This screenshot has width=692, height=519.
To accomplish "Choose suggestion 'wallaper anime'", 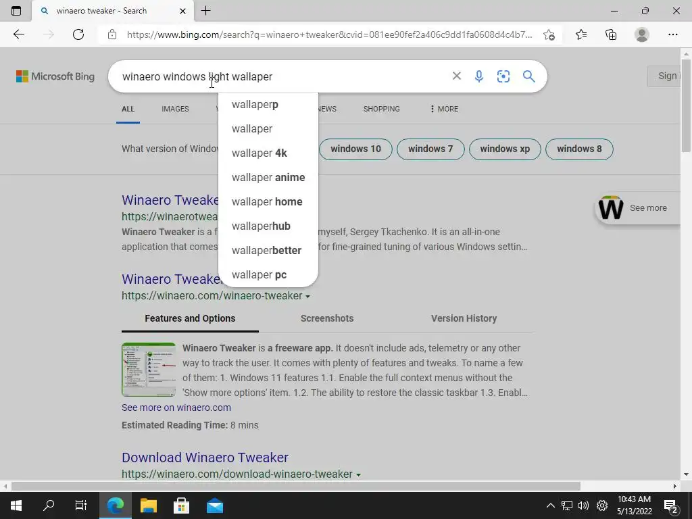I will (268, 178).
